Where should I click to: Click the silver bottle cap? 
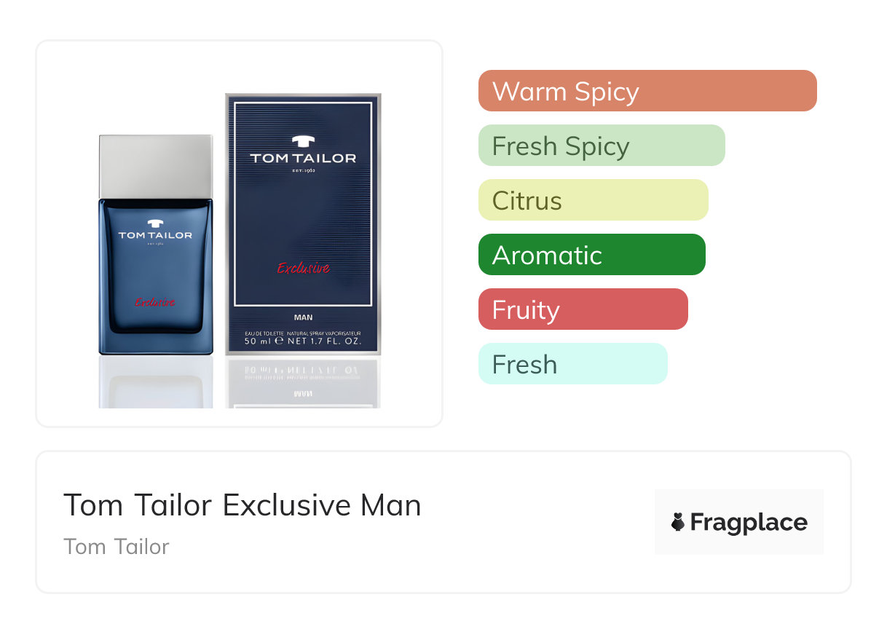point(156,167)
